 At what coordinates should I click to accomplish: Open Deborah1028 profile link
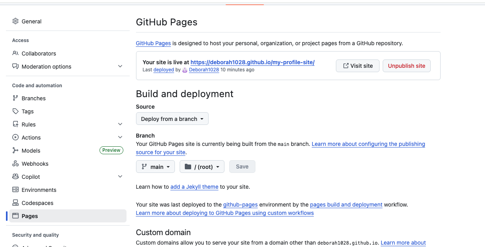tap(204, 70)
